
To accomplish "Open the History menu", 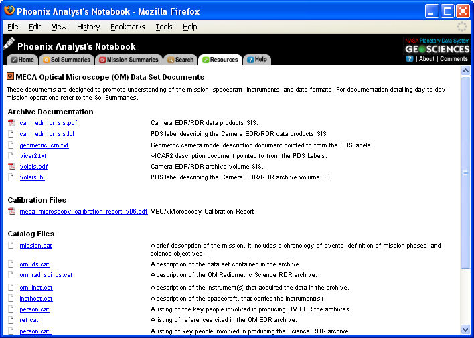I will (88, 27).
